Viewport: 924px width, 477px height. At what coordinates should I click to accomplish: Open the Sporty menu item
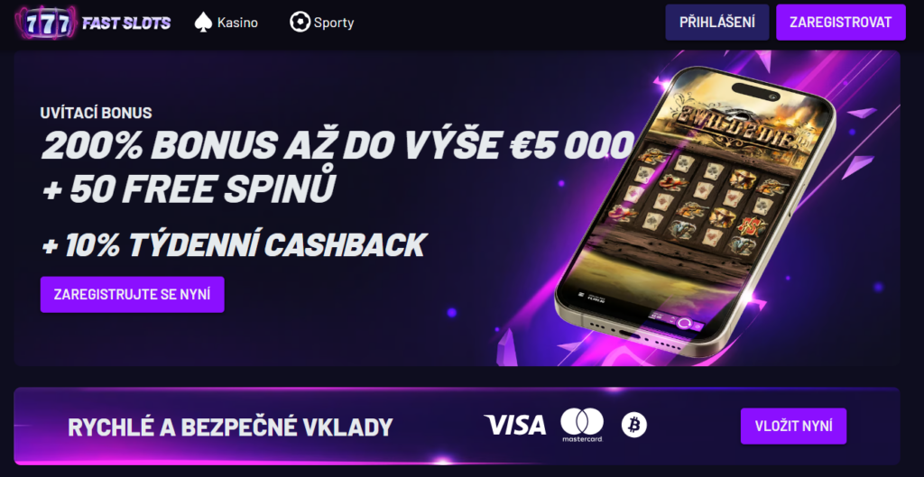[334, 23]
